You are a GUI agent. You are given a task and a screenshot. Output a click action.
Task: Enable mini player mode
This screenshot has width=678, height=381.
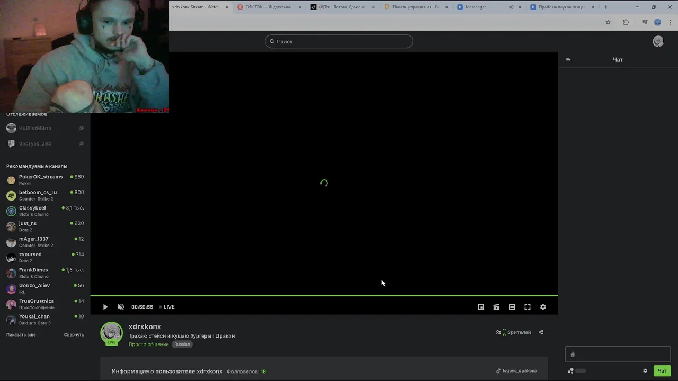(481, 307)
